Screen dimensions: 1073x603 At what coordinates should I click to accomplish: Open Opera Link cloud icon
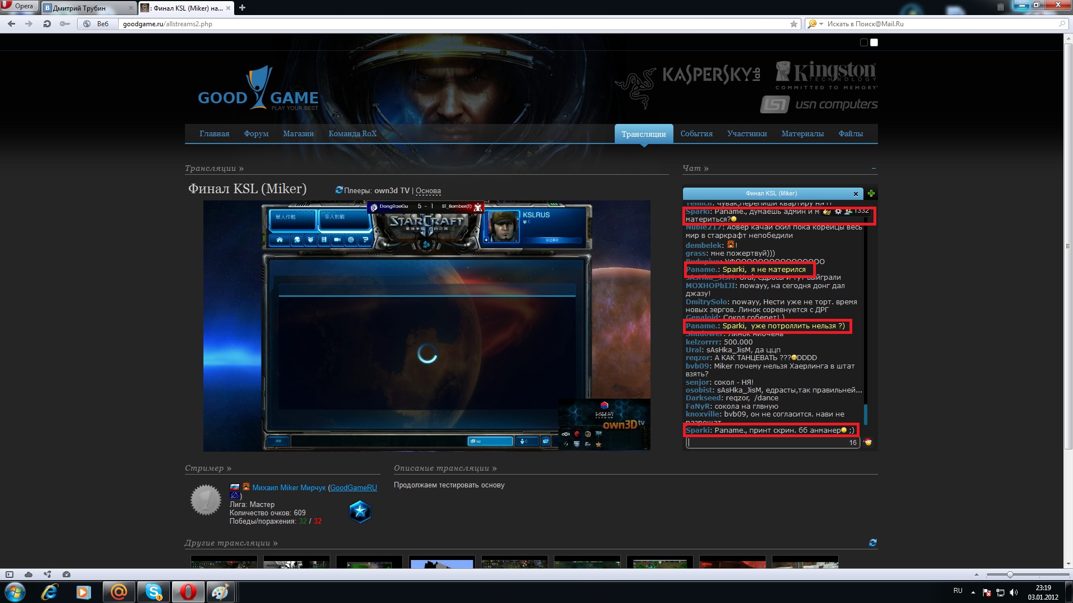pyautogui.click(x=29, y=575)
